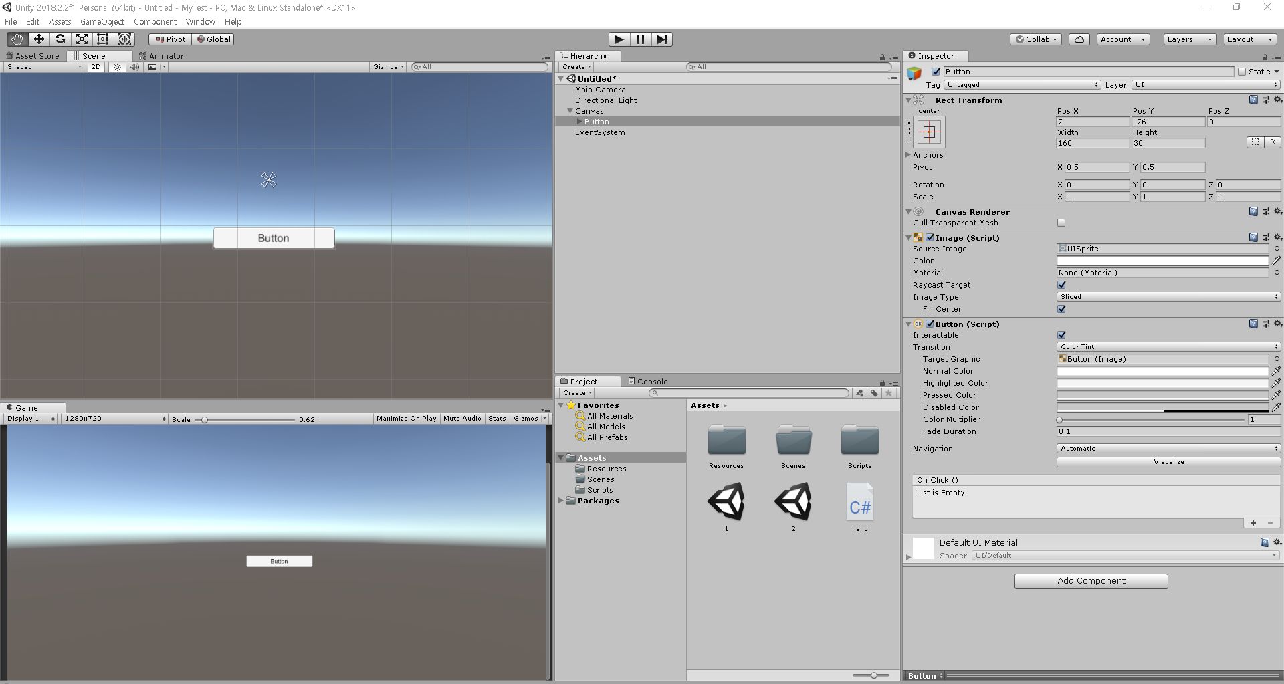Click the Pressed Color swatch

[1162, 395]
